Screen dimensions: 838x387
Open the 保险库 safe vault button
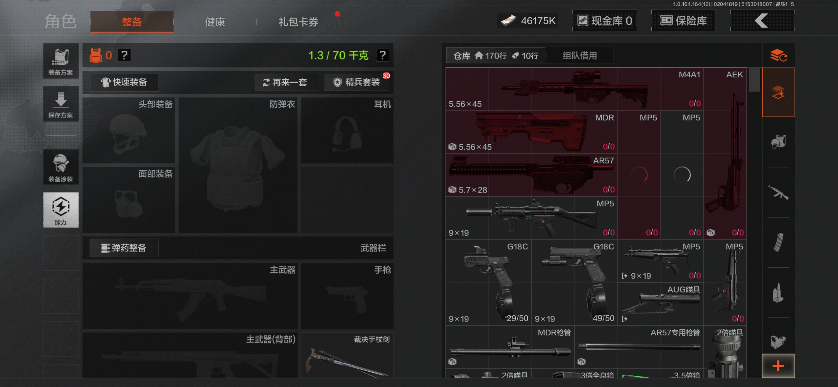(x=683, y=21)
